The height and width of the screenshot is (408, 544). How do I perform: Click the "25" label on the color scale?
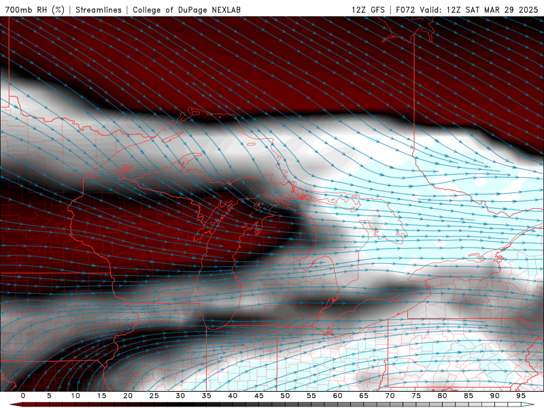pyautogui.click(x=154, y=396)
